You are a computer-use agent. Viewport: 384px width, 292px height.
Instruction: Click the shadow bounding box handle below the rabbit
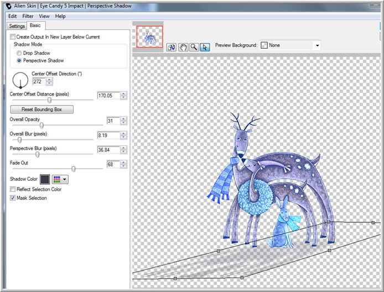242,278
